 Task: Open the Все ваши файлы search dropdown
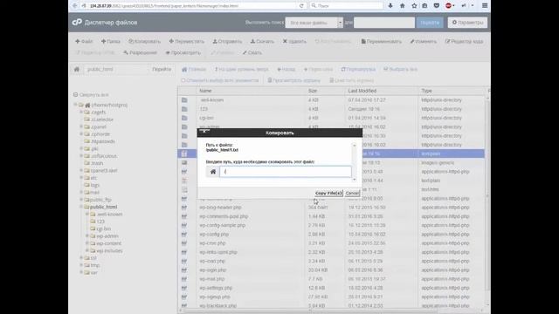click(x=314, y=23)
